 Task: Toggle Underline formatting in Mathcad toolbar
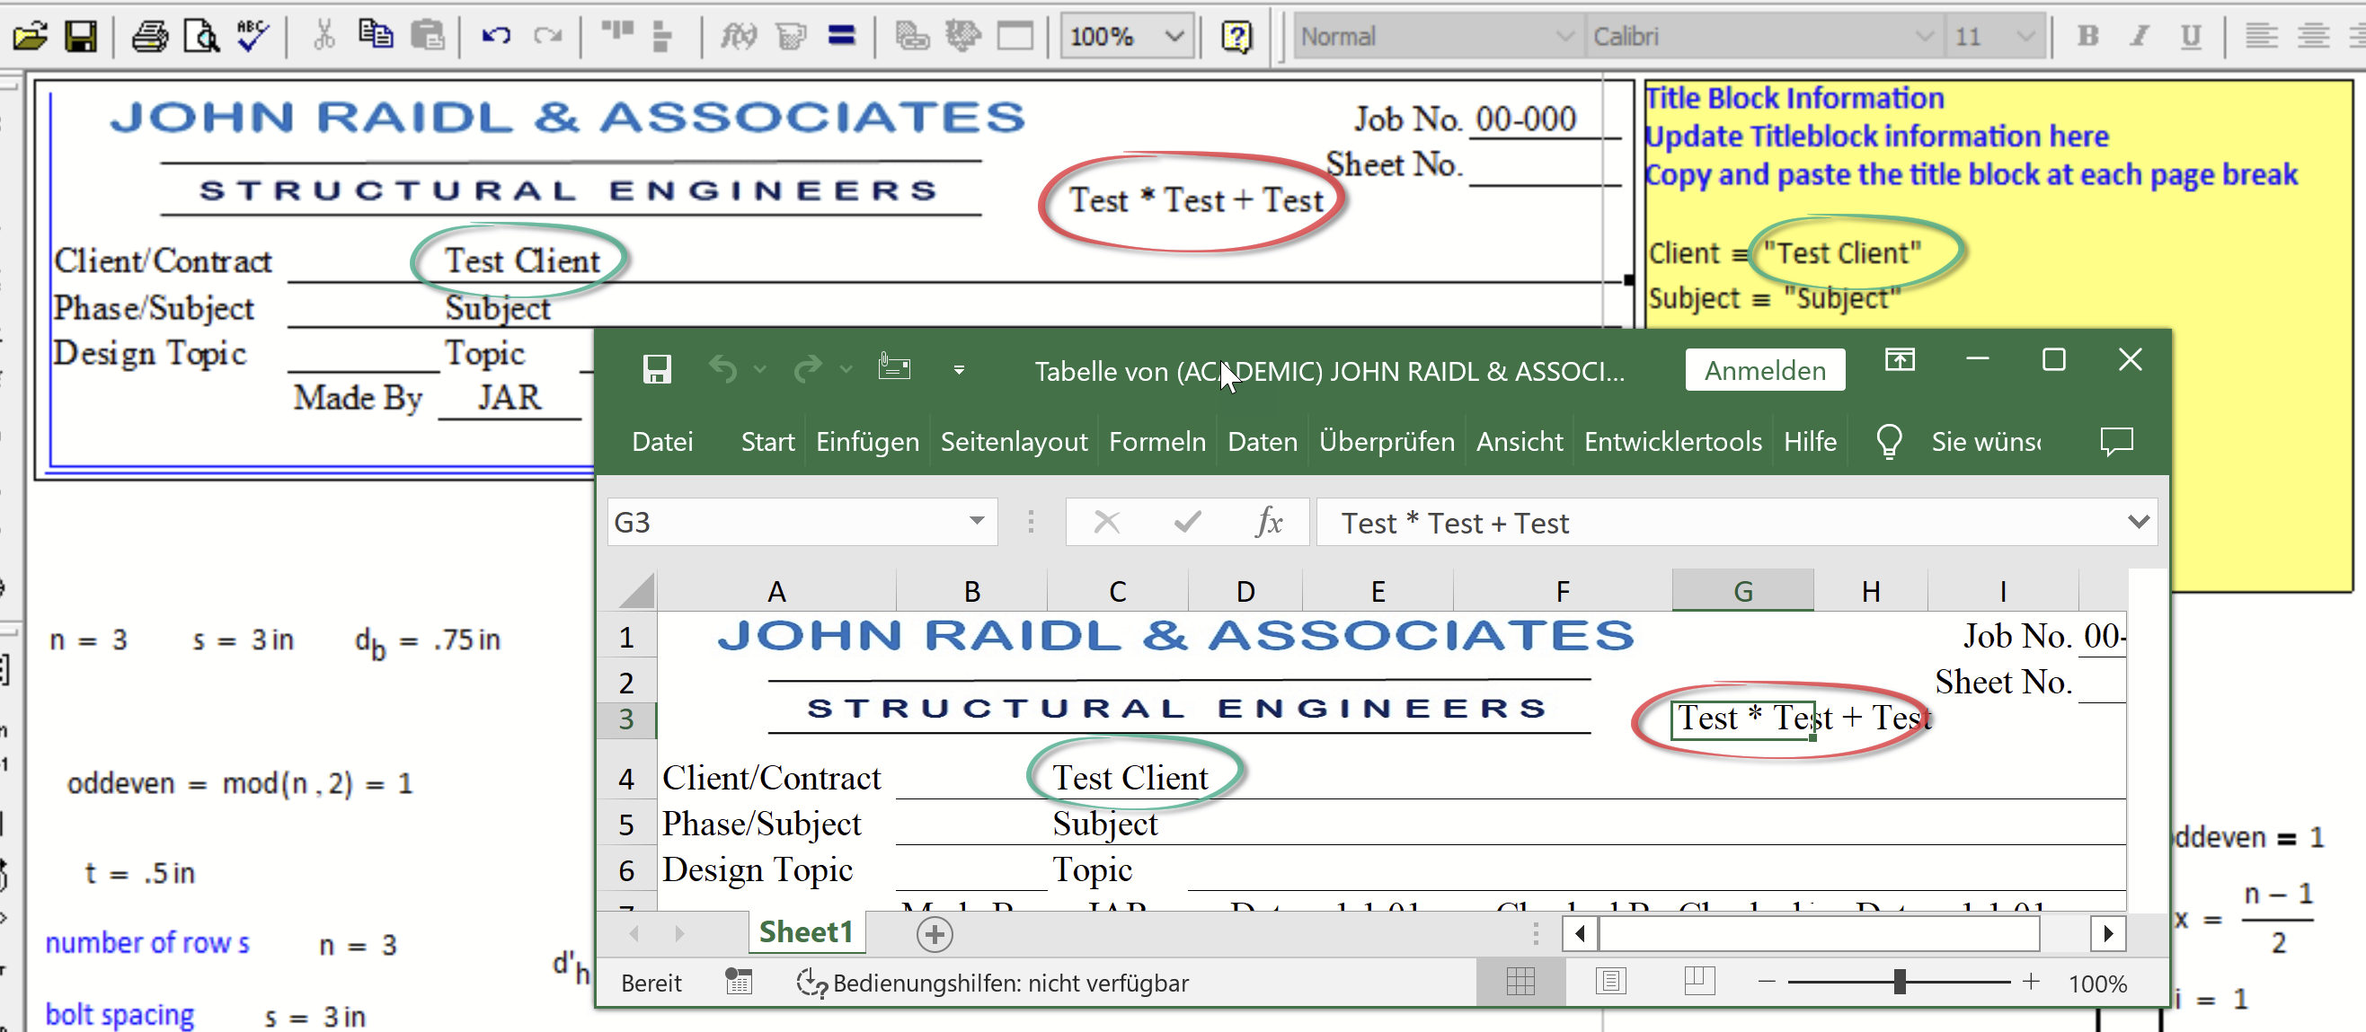(2191, 36)
